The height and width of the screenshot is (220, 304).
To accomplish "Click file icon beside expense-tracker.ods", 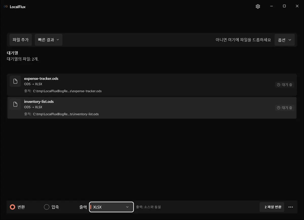I will coord(15,81).
